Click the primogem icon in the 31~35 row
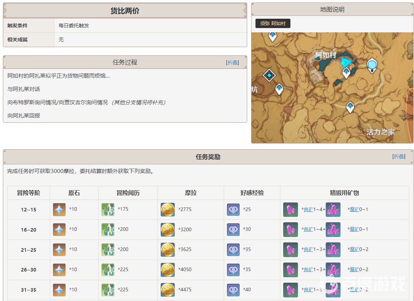This screenshot has height=301, width=414. [x=59, y=290]
